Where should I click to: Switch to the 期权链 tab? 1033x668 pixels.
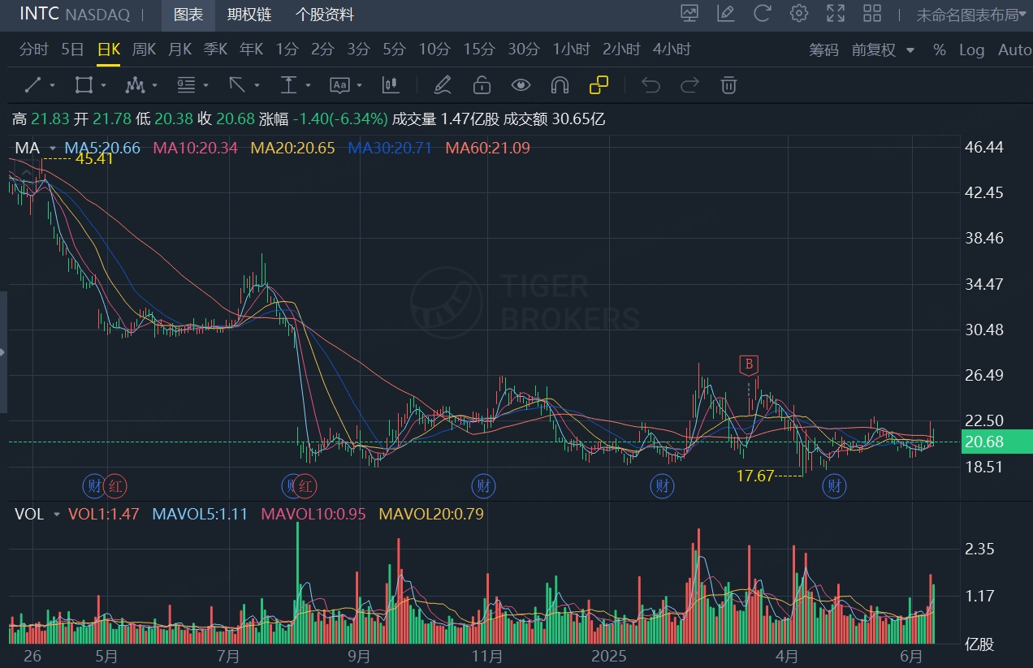click(249, 15)
